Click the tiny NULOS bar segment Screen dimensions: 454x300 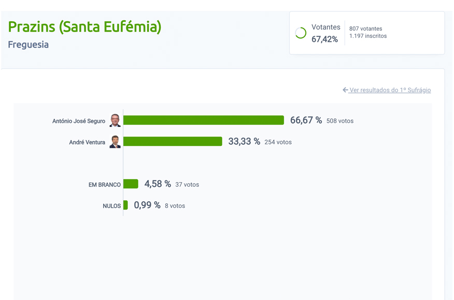(x=126, y=205)
